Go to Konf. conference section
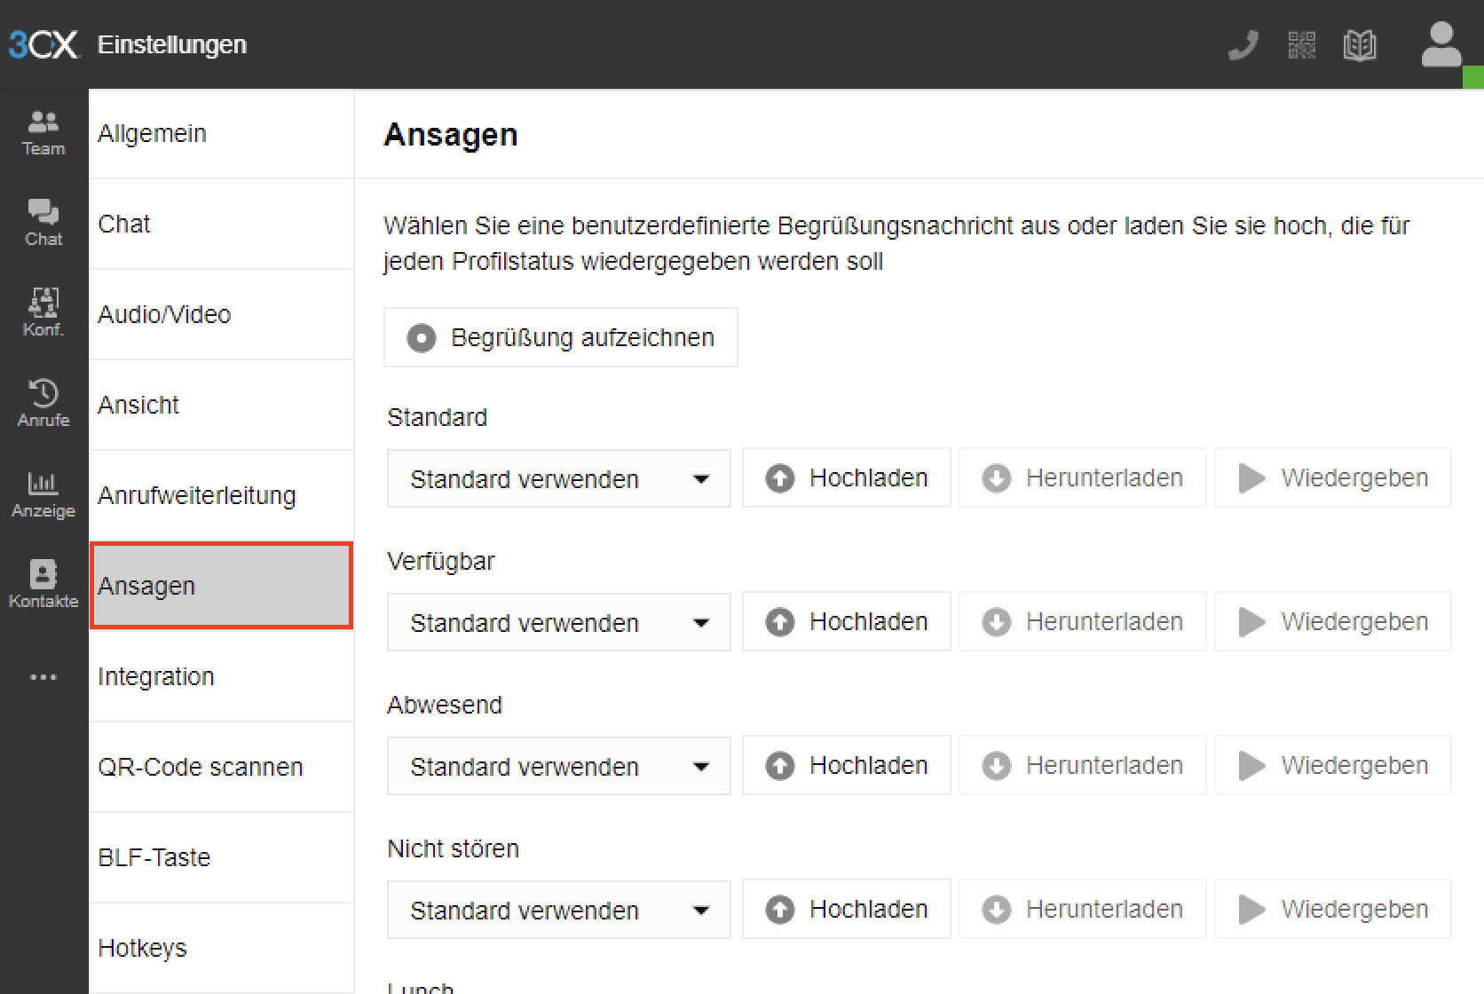The image size is (1484, 994). coord(43,313)
